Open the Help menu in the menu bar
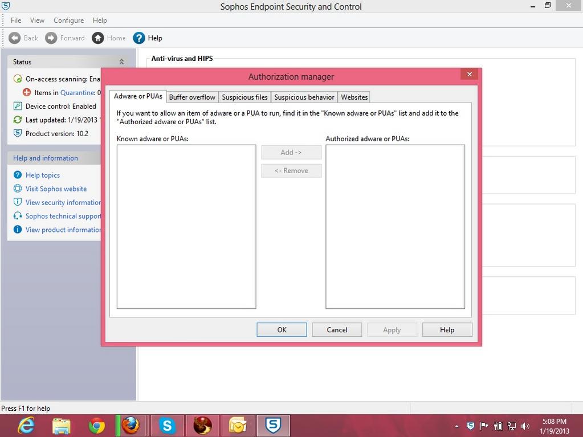The height and width of the screenshot is (437, 583). (x=100, y=20)
